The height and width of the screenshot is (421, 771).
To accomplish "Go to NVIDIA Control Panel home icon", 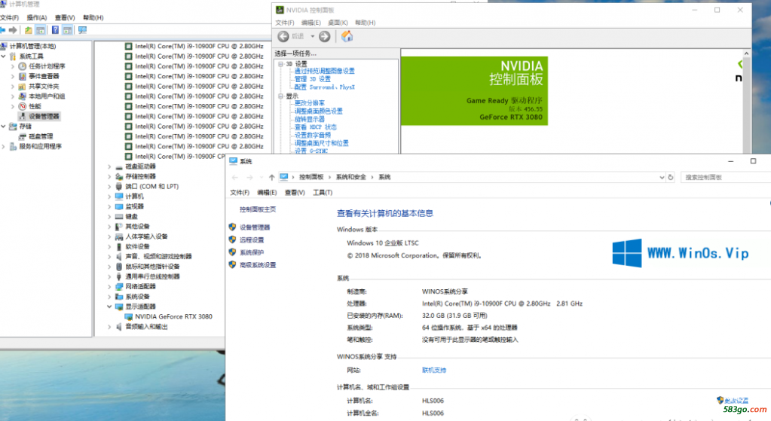I will pyautogui.click(x=347, y=36).
